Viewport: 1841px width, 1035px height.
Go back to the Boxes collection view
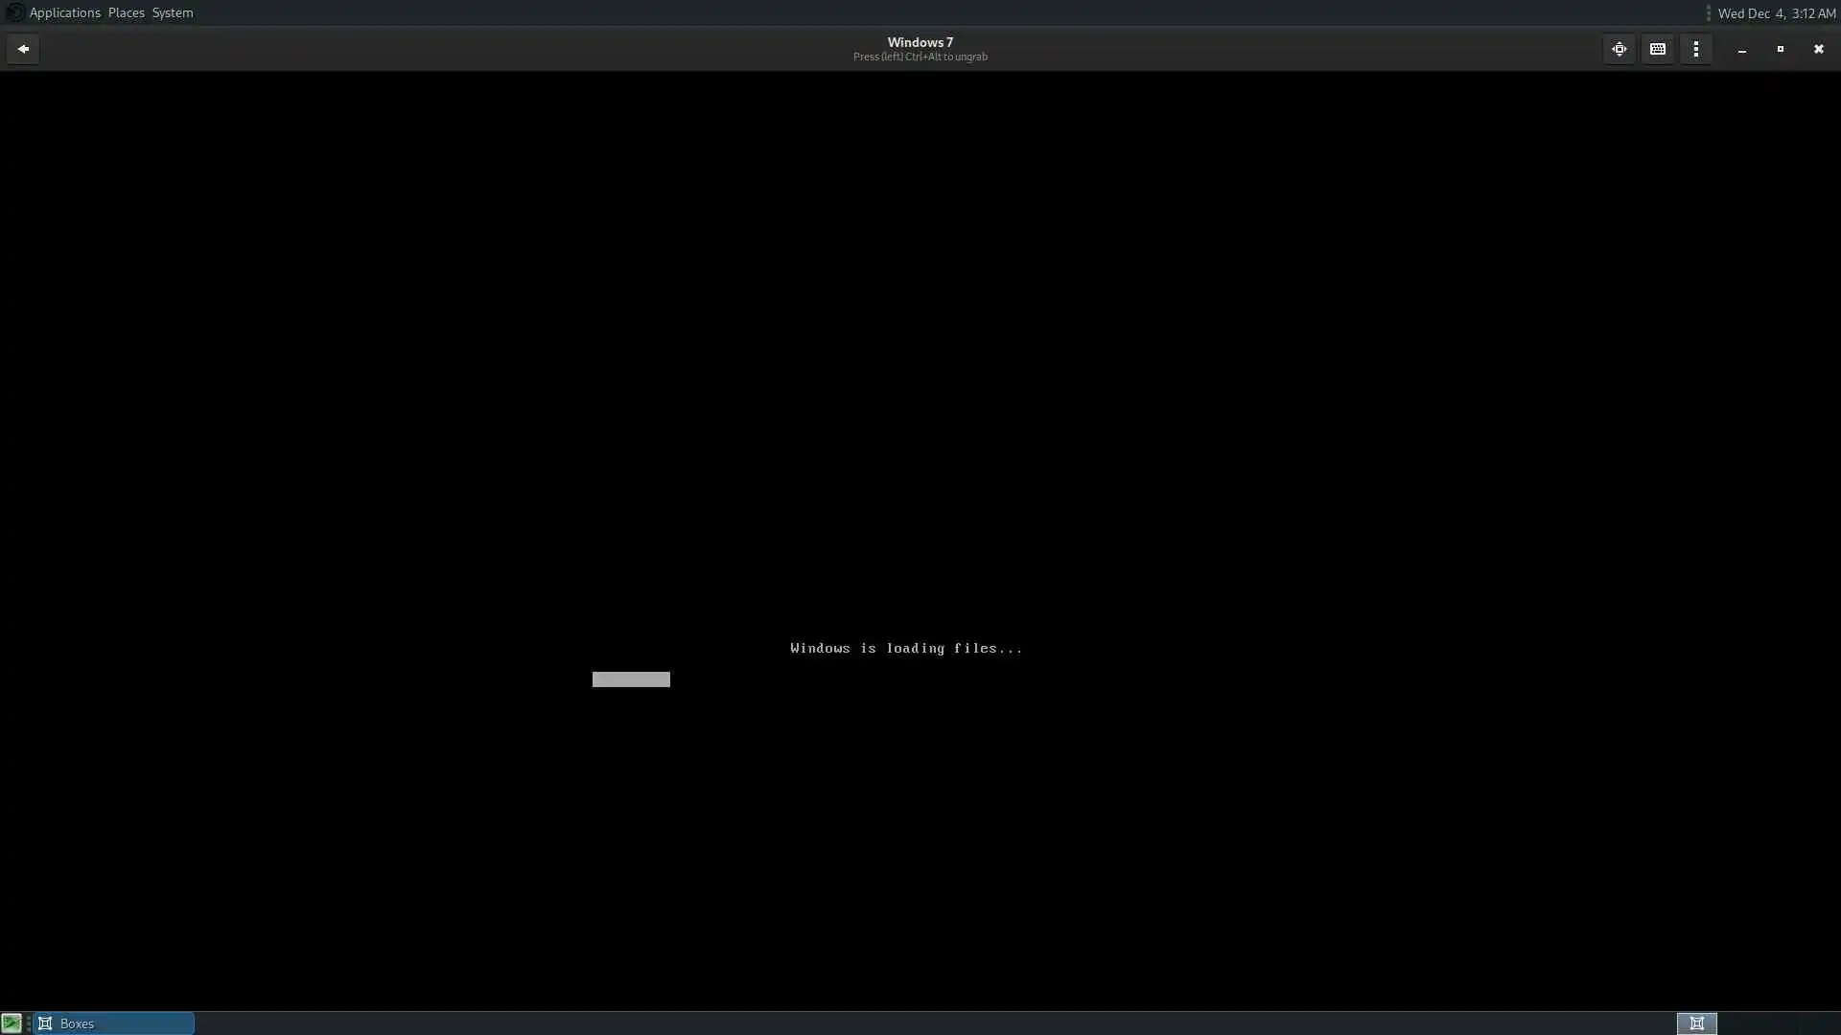click(x=23, y=49)
